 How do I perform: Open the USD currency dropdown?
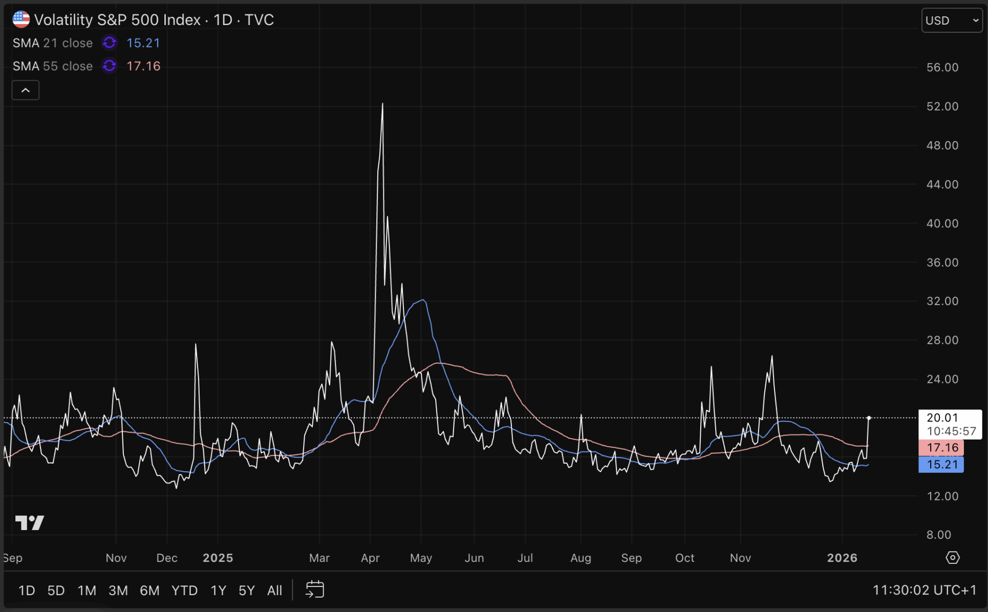point(952,20)
